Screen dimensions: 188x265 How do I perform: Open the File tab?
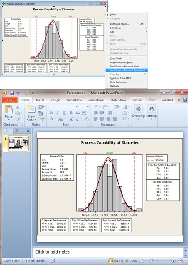click(10, 100)
